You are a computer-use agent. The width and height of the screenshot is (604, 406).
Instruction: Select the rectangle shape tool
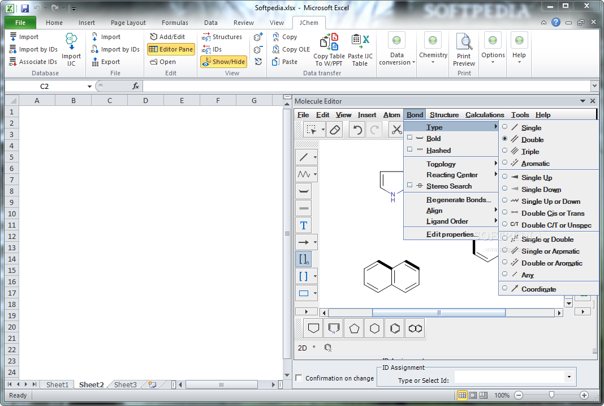click(x=304, y=293)
